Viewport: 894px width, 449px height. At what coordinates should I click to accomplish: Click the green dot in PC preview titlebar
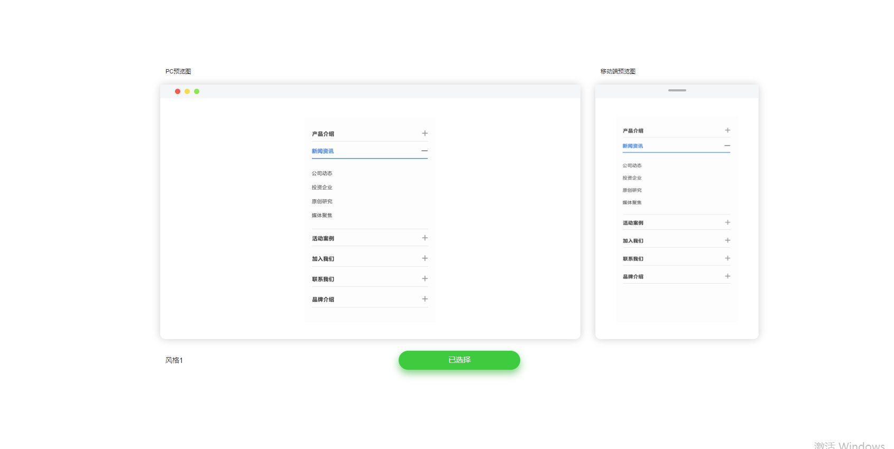[197, 91]
